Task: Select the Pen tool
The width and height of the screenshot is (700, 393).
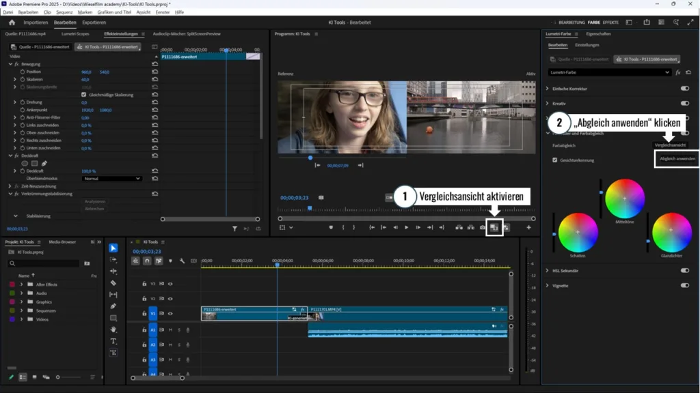Action: pos(113,306)
